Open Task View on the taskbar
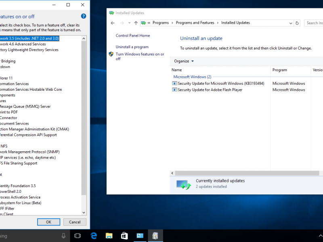 (78, 236)
